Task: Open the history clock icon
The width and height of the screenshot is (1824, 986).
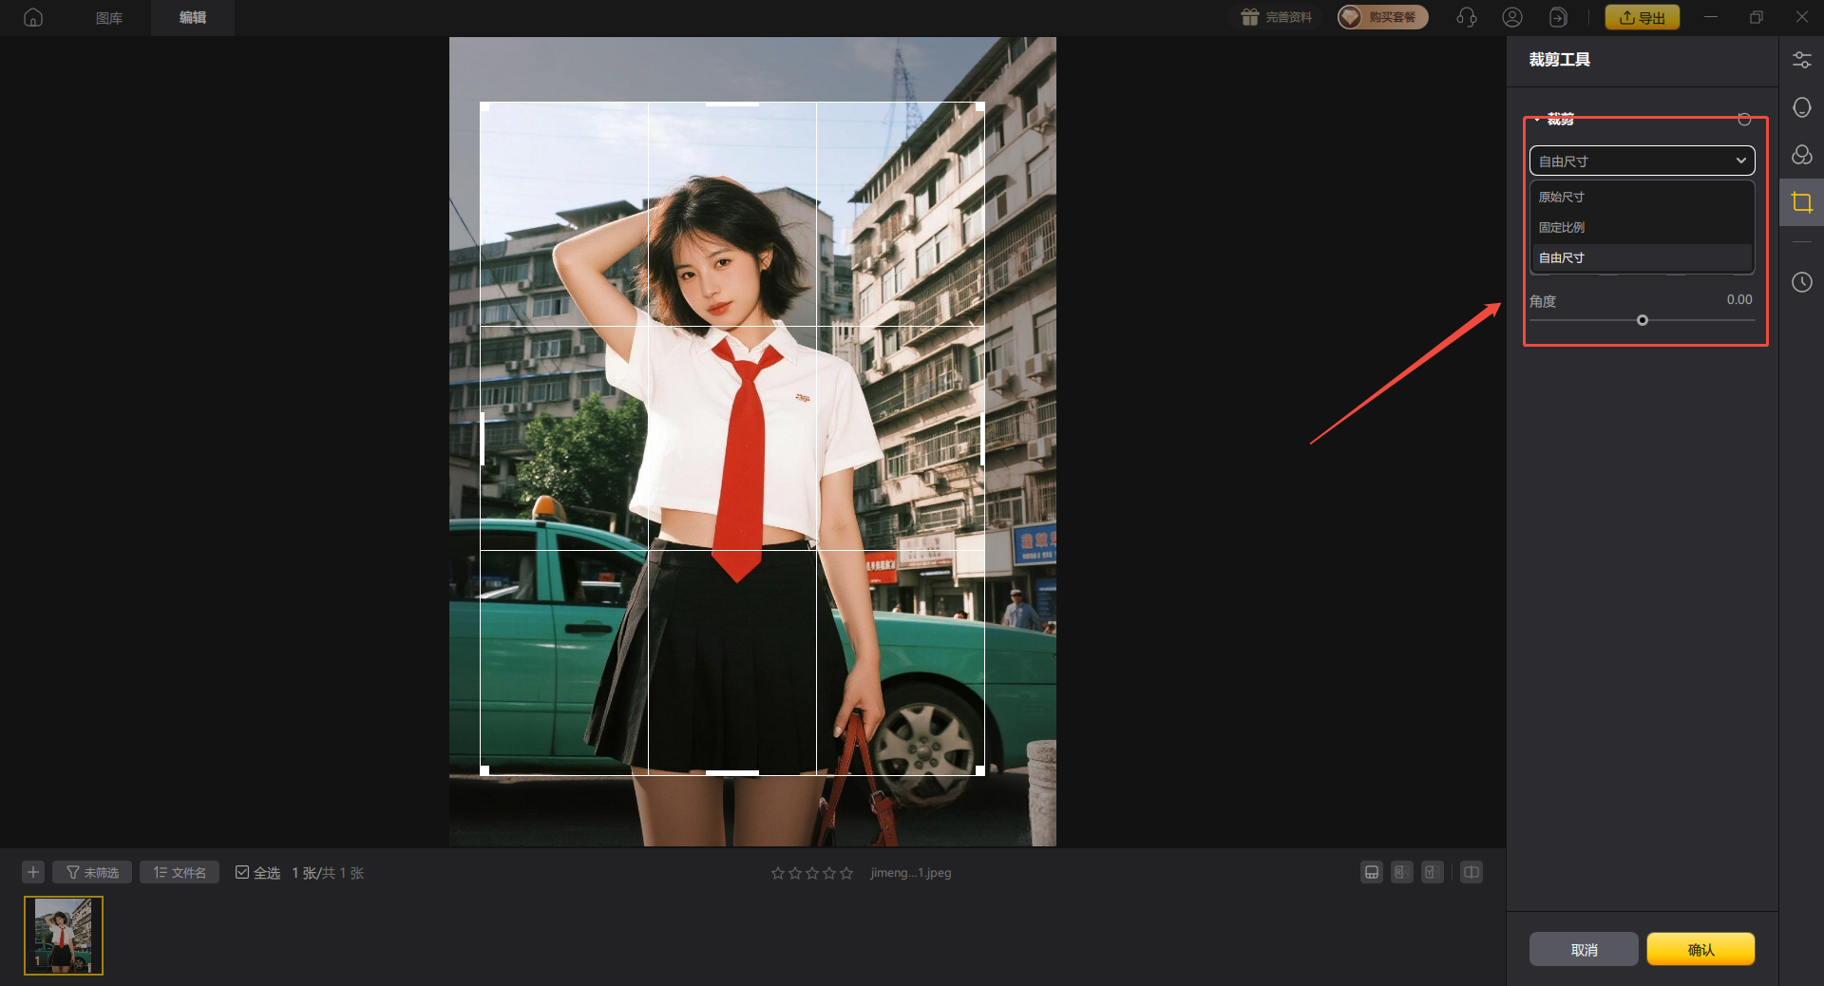Action: tap(1801, 282)
